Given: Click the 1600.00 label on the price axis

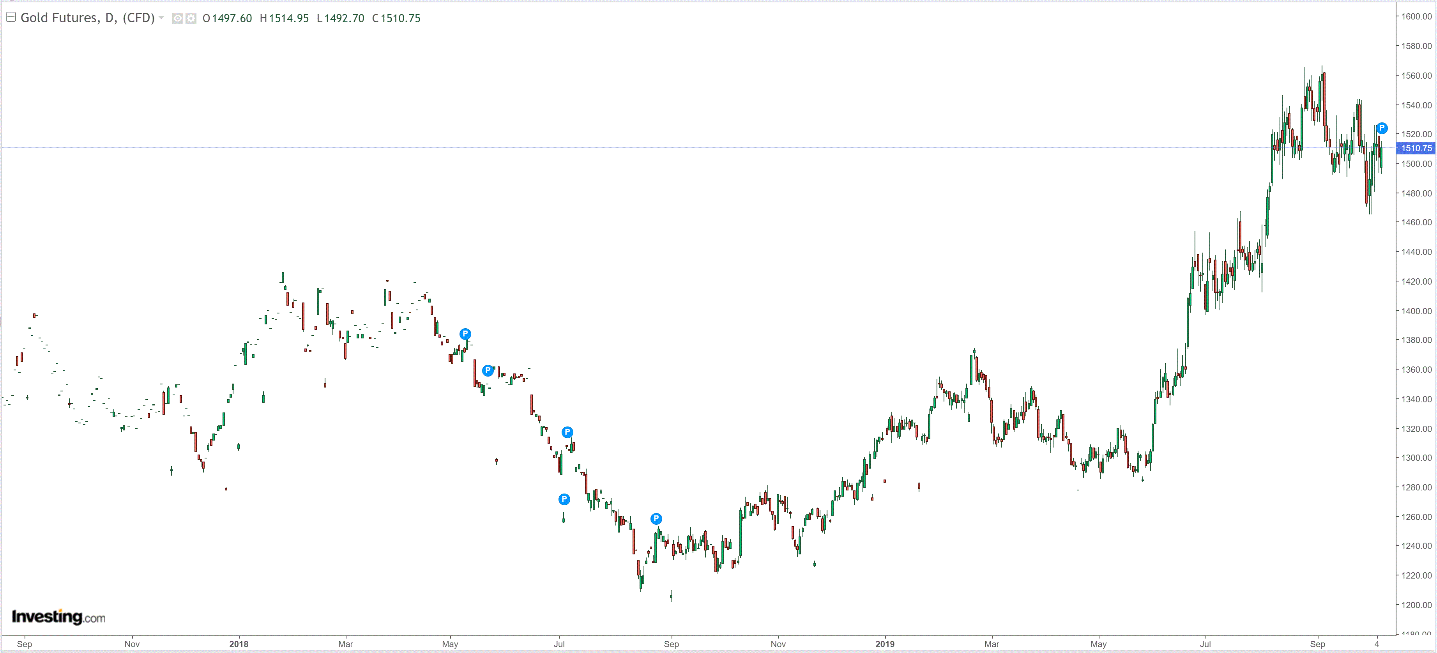Looking at the screenshot, I should 1416,17.
